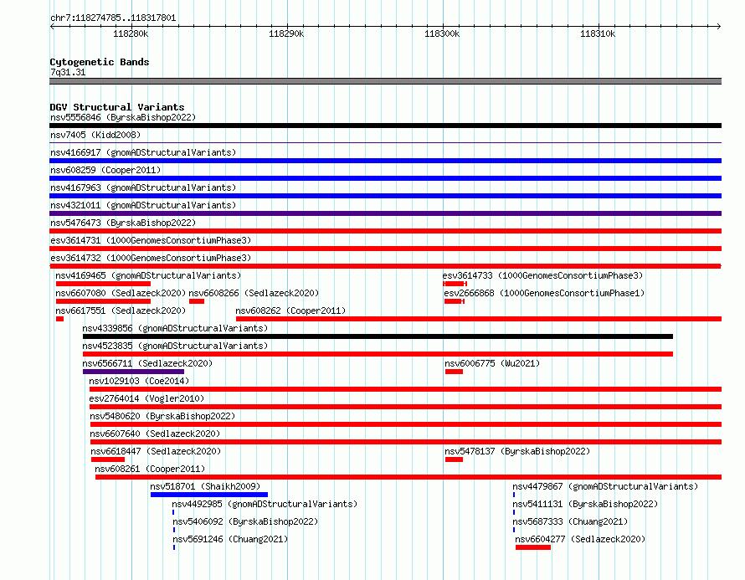Open nsv5406092 (ByrskaBishop2022) label
The width and height of the screenshot is (745, 580).
click(x=245, y=521)
